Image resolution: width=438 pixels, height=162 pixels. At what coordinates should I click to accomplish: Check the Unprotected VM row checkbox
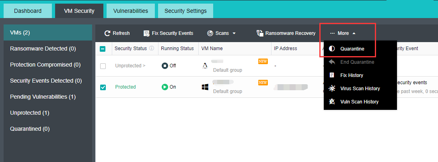[103, 66]
